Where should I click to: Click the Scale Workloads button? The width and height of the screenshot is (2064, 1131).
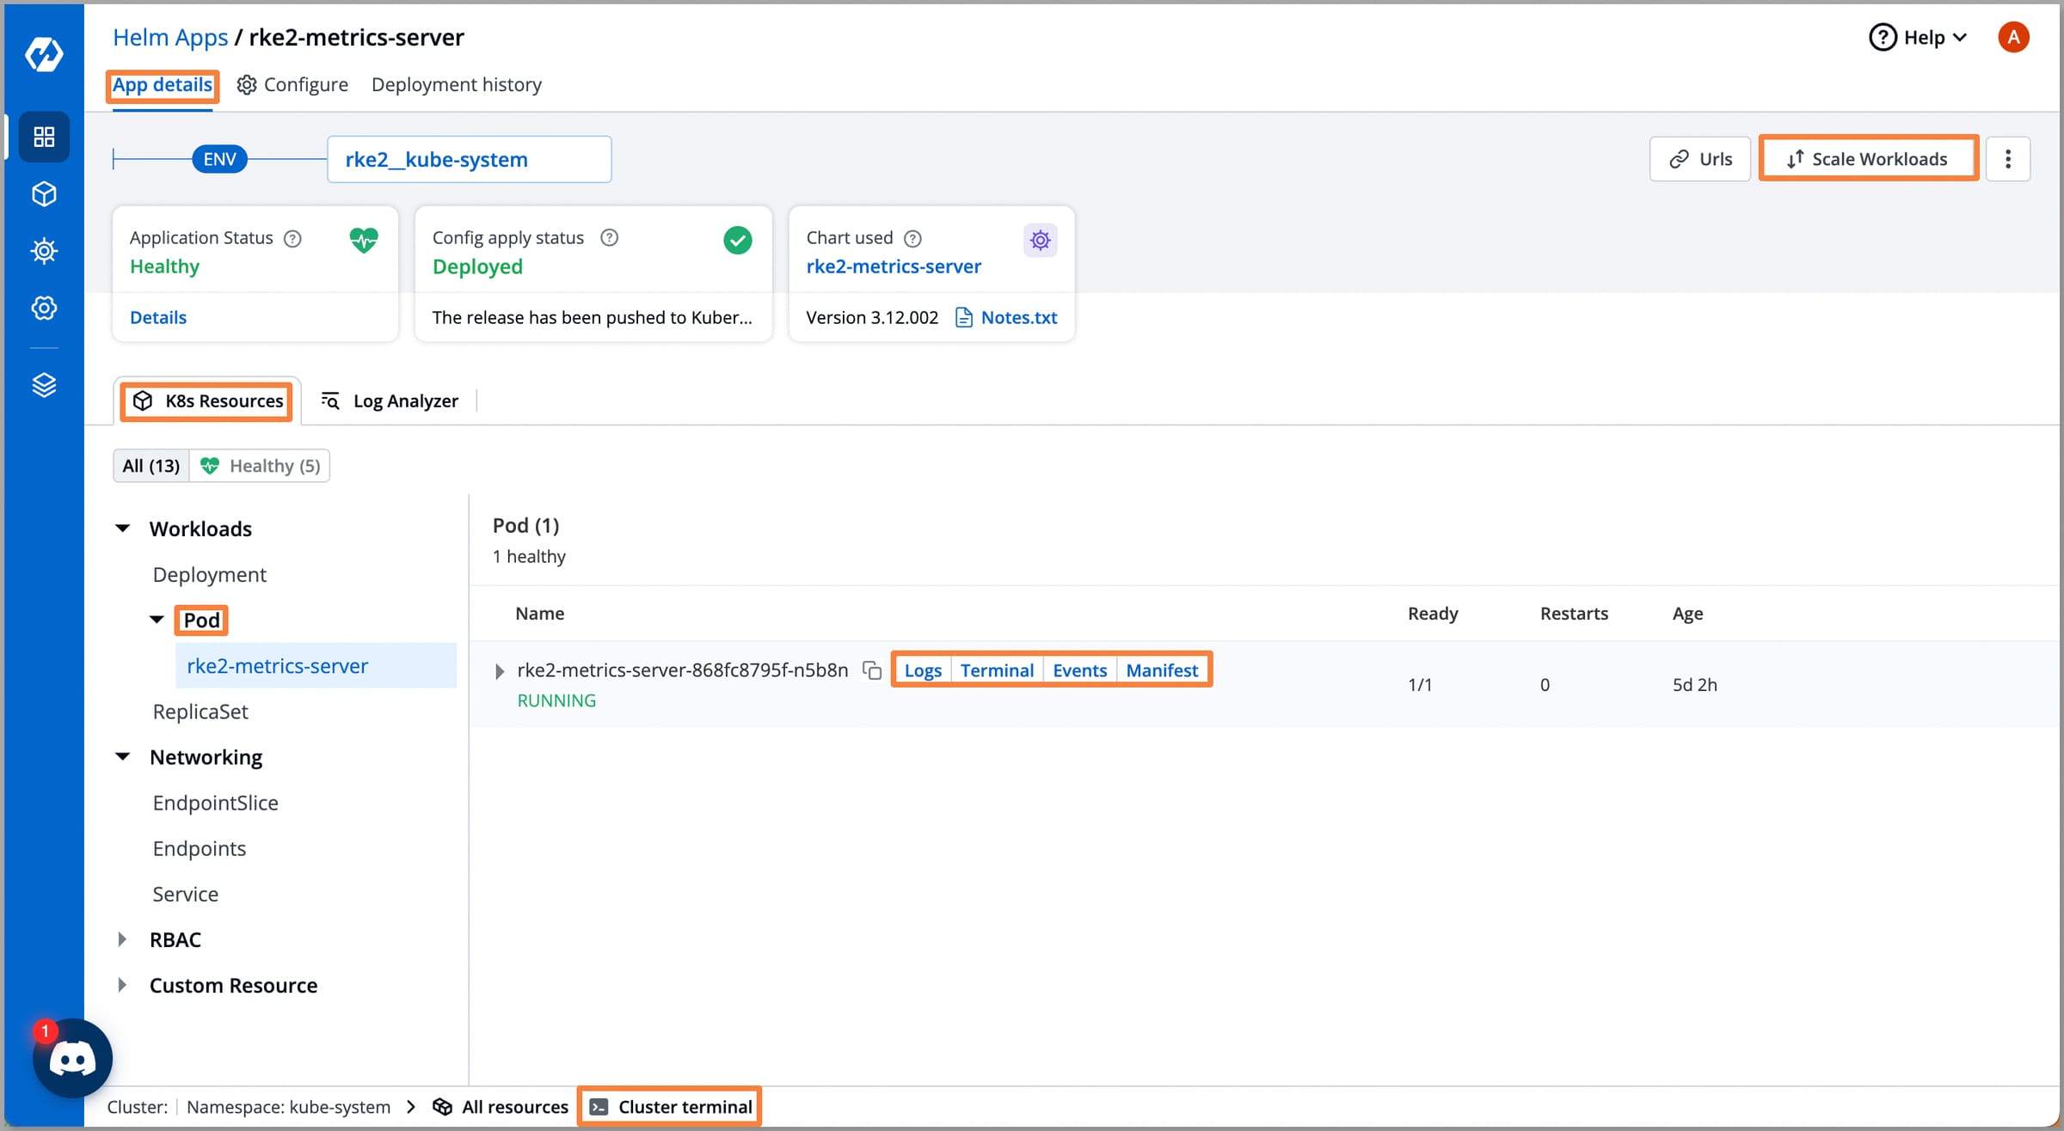(1868, 158)
